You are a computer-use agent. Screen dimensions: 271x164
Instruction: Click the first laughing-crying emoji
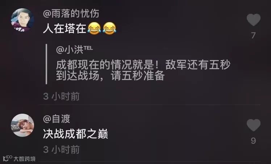94,29
